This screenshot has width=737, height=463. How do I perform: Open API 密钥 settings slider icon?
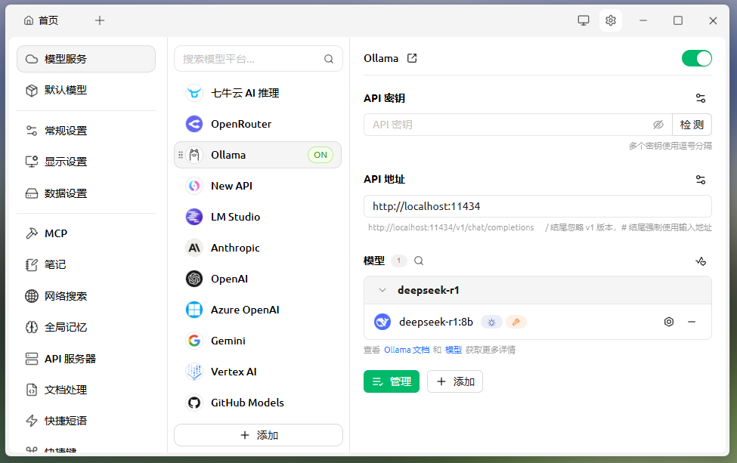[x=701, y=98]
